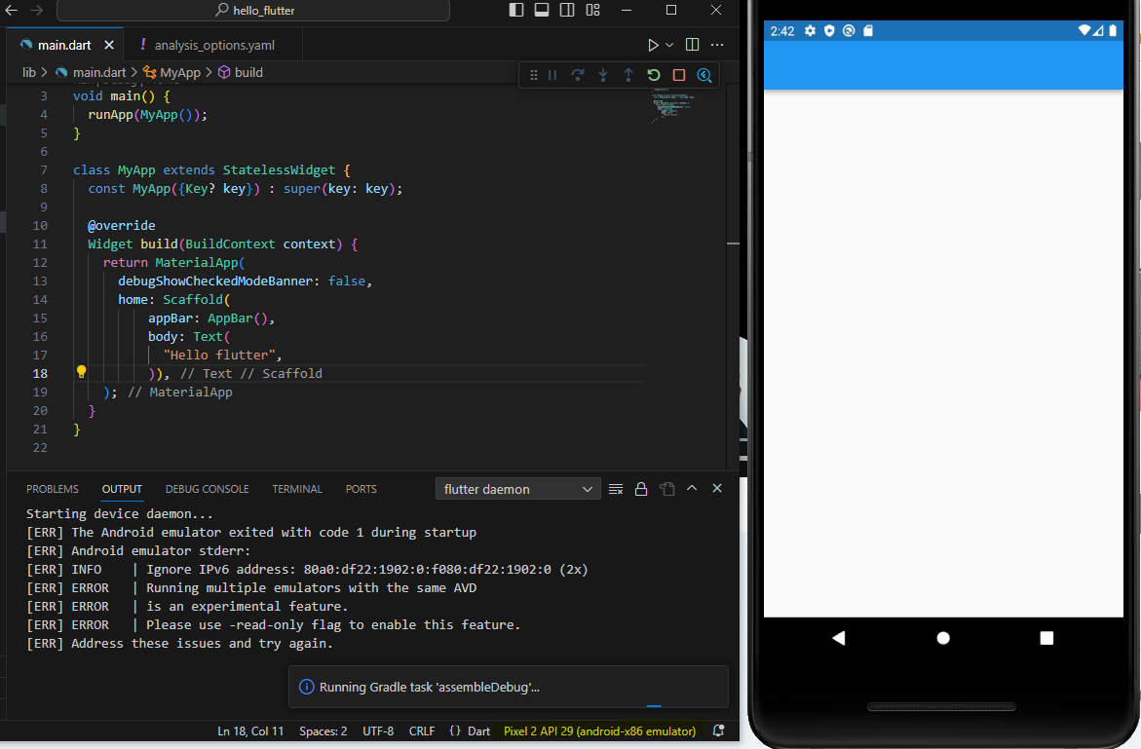Open the Flutter widget inspector icon
Viewport: 1141px width, 749px height.
click(x=704, y=75)
